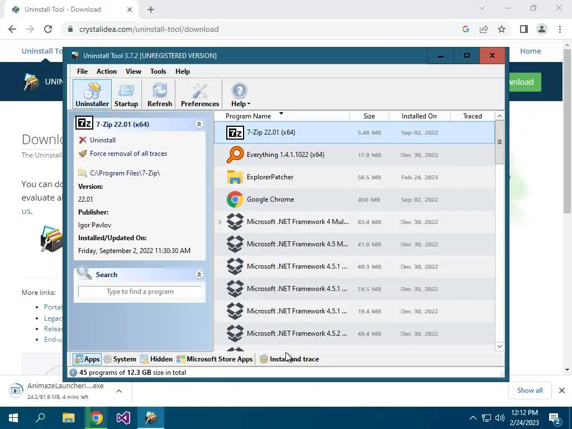
Task: Click the status bar info icon
Action: click(73, 373)
